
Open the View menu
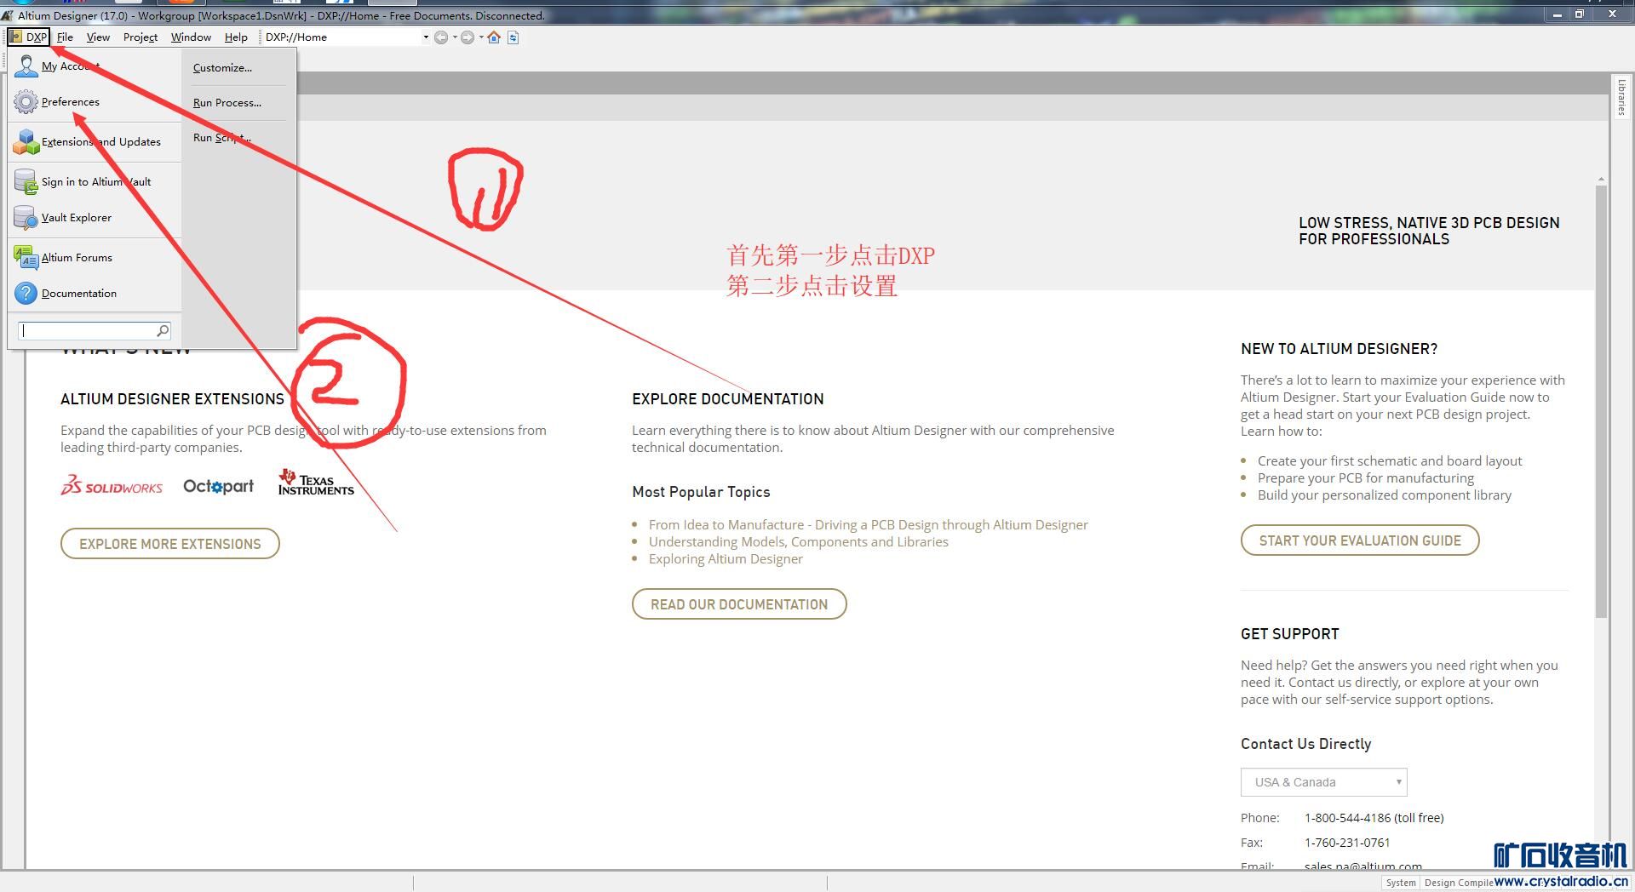pos(98,37)
